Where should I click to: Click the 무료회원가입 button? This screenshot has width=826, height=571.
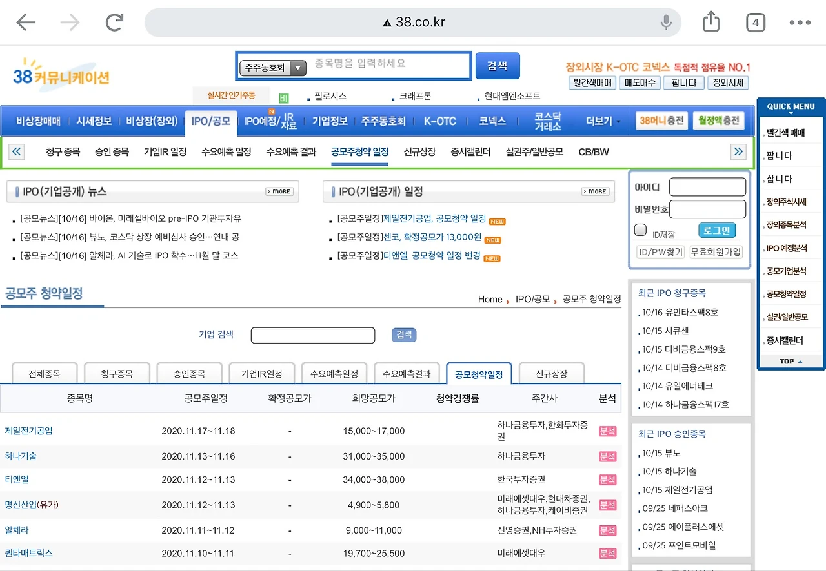tap(716, 252)
